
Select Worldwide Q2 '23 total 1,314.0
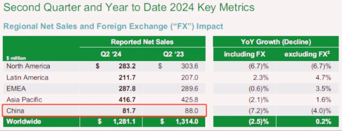pyautogui.click(x=186, y=122)
